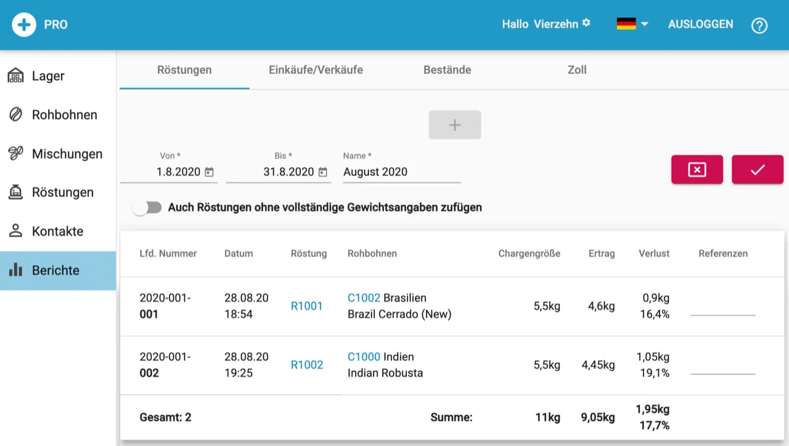The height and width of the screenshot is (446, 789).
Task: Click the gray plus add button
Action: 454,125
